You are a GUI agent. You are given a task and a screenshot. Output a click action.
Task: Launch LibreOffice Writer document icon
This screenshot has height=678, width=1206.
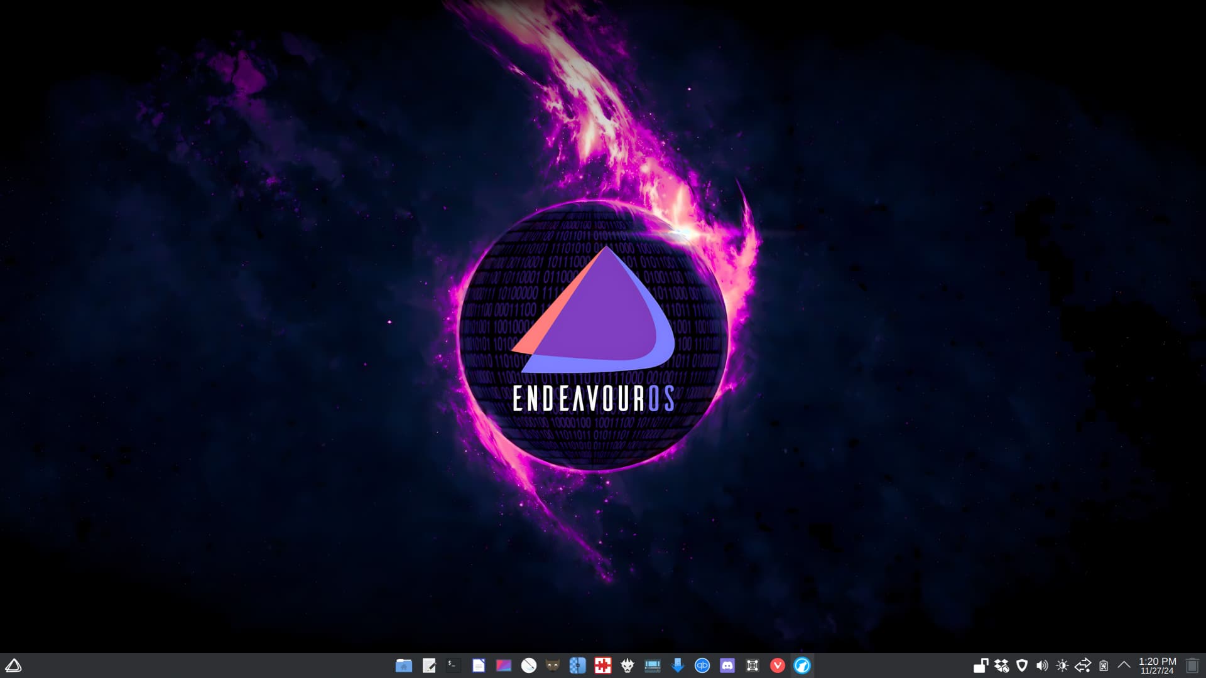coord(479,665)
